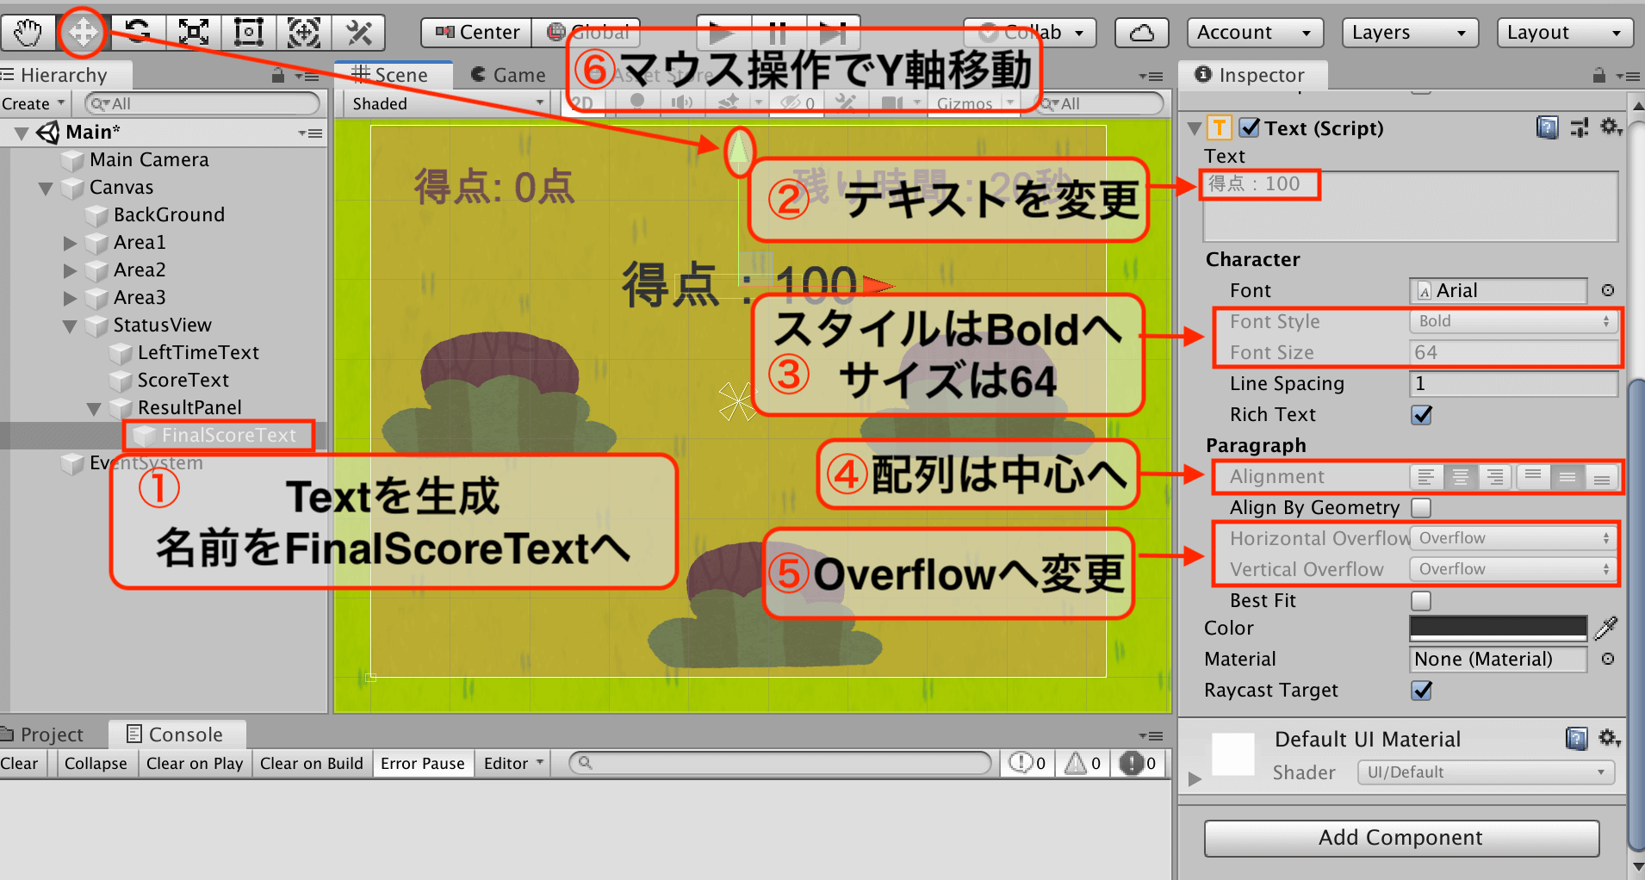Enable Align By Geometry checkbox
The height and width of the screenshot is (880, 1645).
tap(1421, 507)
